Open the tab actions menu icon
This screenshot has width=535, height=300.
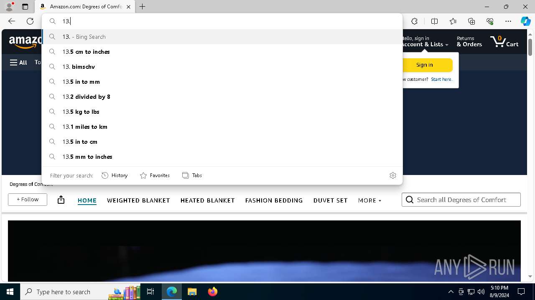point(25,7)
